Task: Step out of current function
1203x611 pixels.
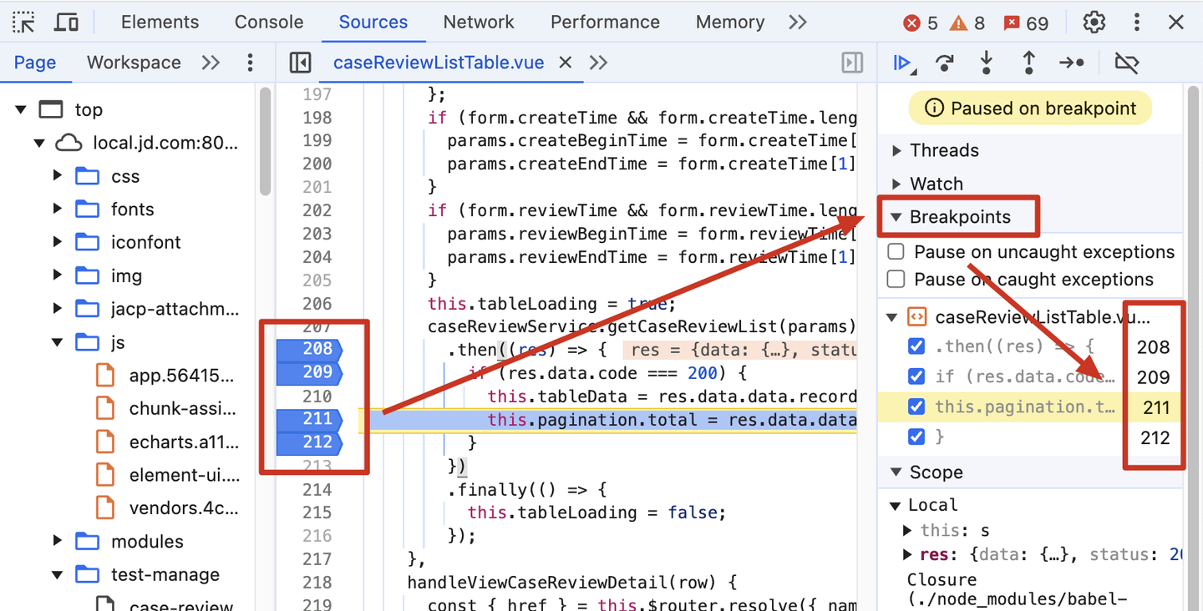Action: click(x=1029, y=63)
